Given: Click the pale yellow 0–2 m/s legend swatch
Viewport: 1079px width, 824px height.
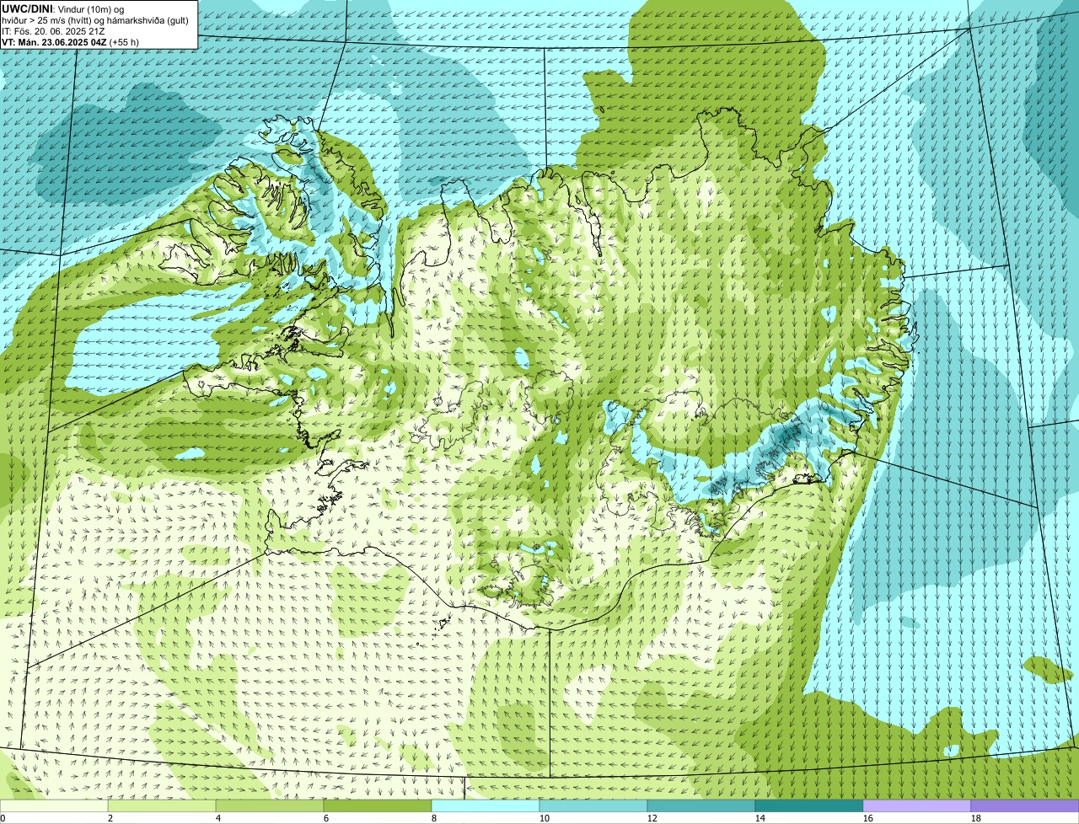Looking at the screenshot, I should (54, 806).
